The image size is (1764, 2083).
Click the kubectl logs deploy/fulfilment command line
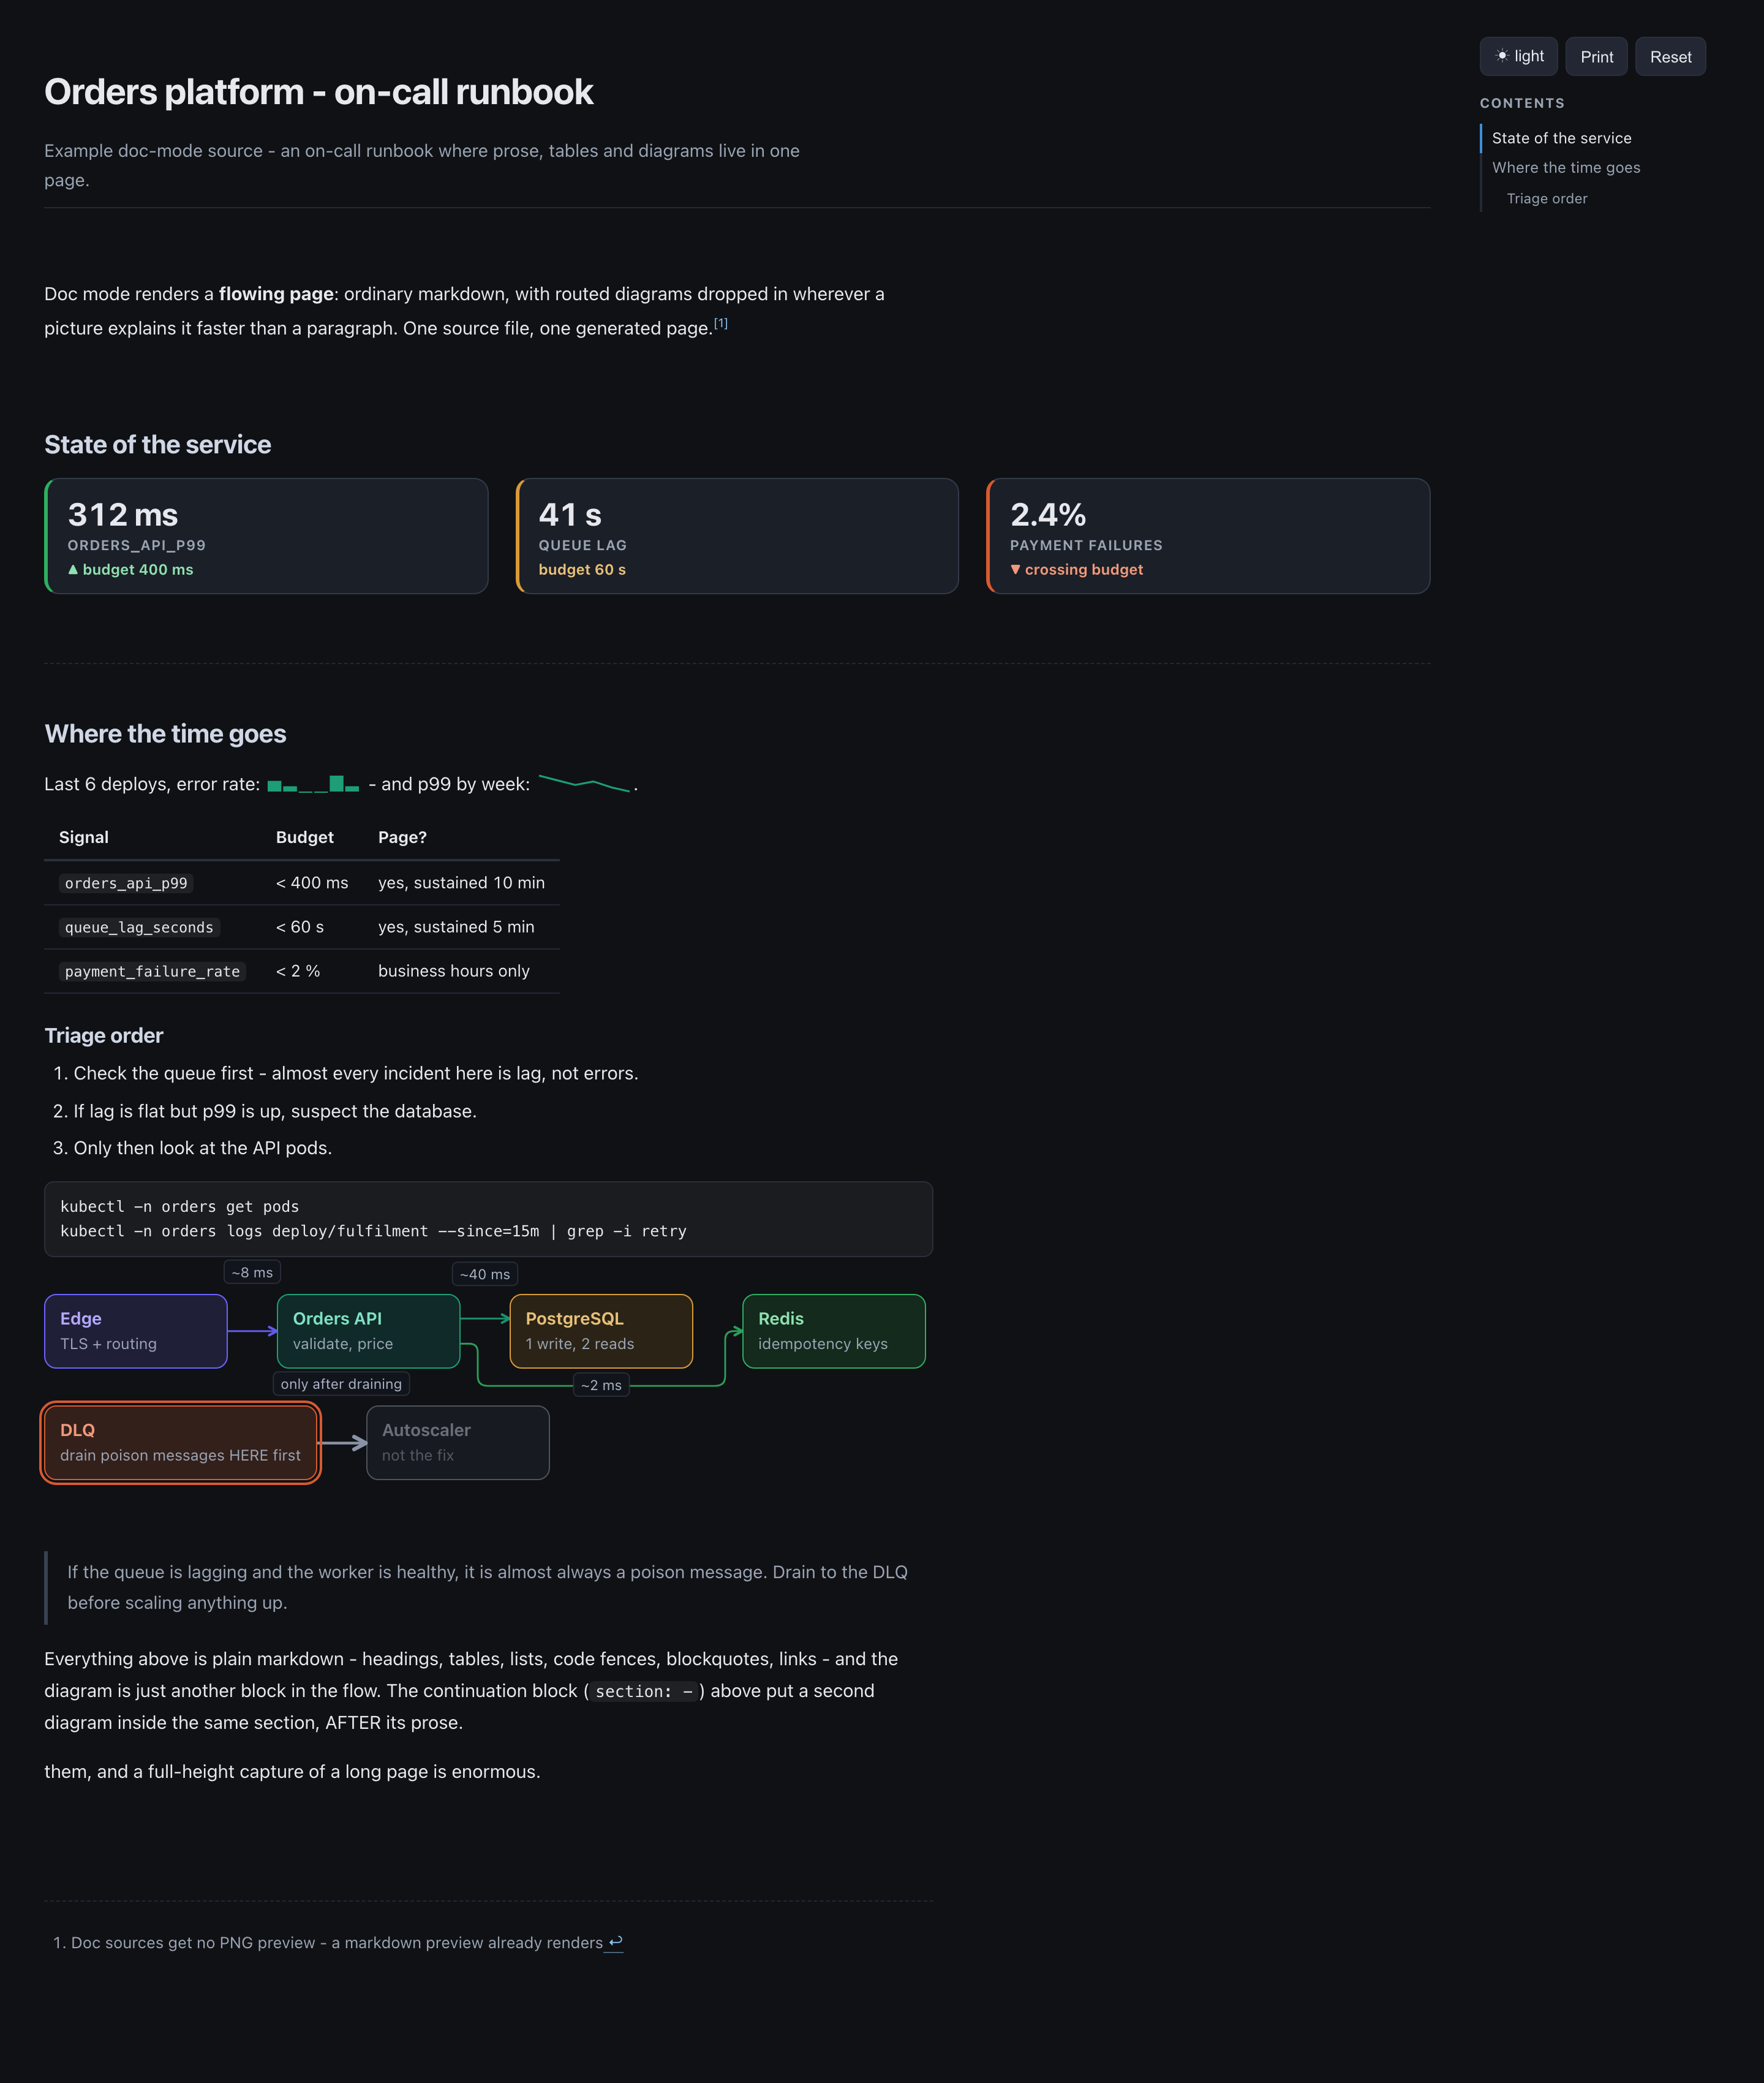click(373, 1231)
